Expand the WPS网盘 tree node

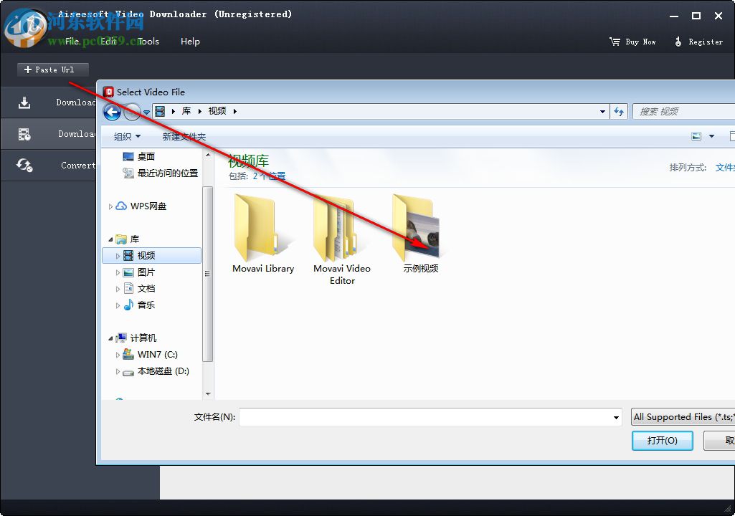tap(113, 206)
